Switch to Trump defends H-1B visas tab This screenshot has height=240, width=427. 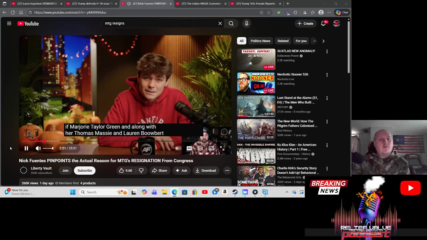click(x=92, y=4)
